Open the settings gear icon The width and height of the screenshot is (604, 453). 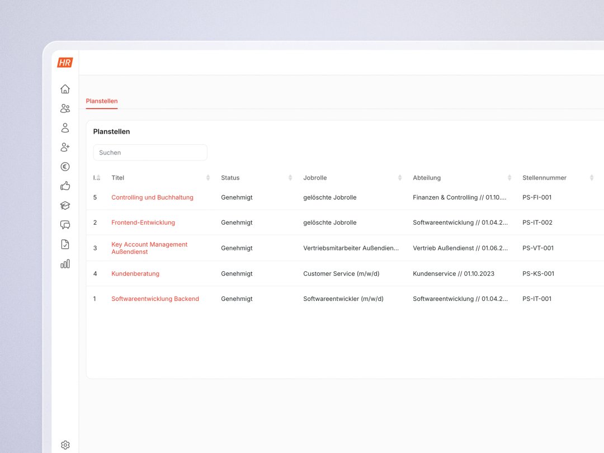tap(65, 445)
